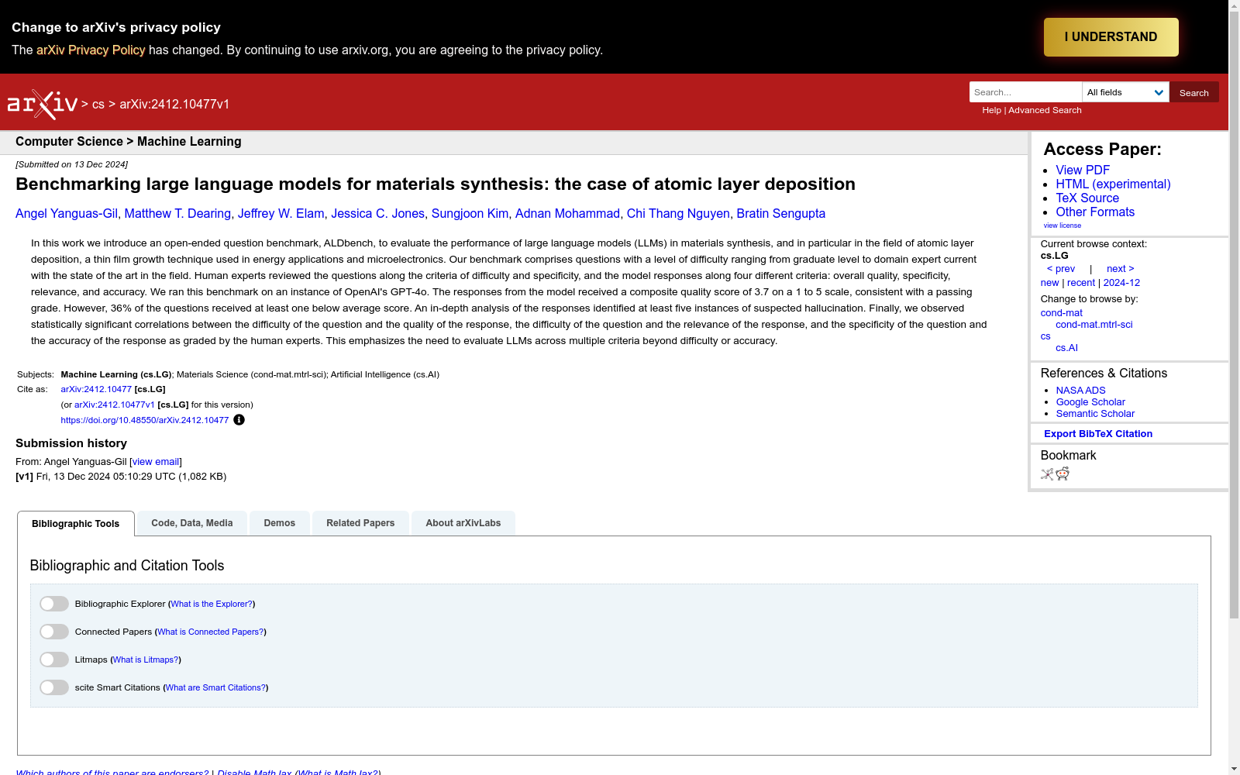Click view email link

[156, 462]
